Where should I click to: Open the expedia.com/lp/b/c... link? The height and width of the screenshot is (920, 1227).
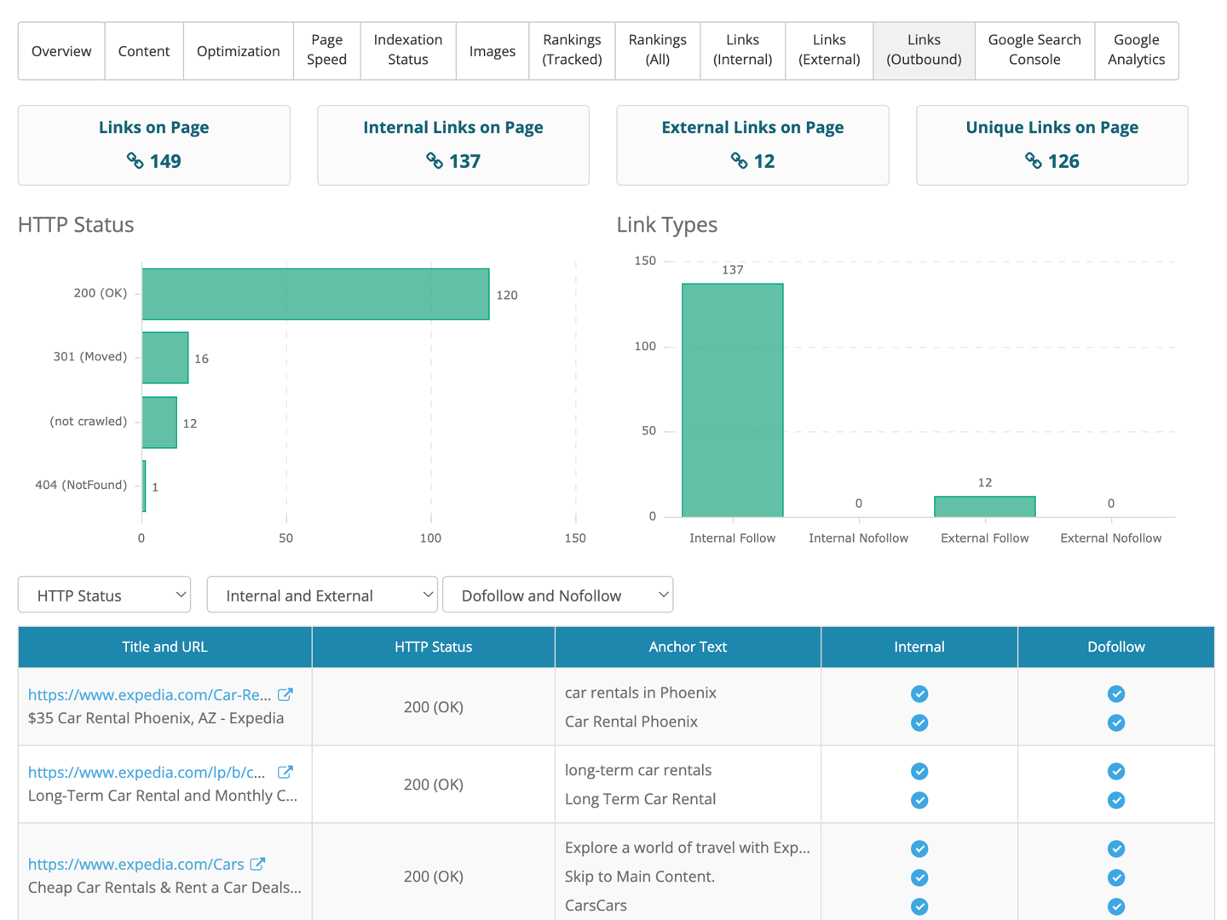coord(147,772)
